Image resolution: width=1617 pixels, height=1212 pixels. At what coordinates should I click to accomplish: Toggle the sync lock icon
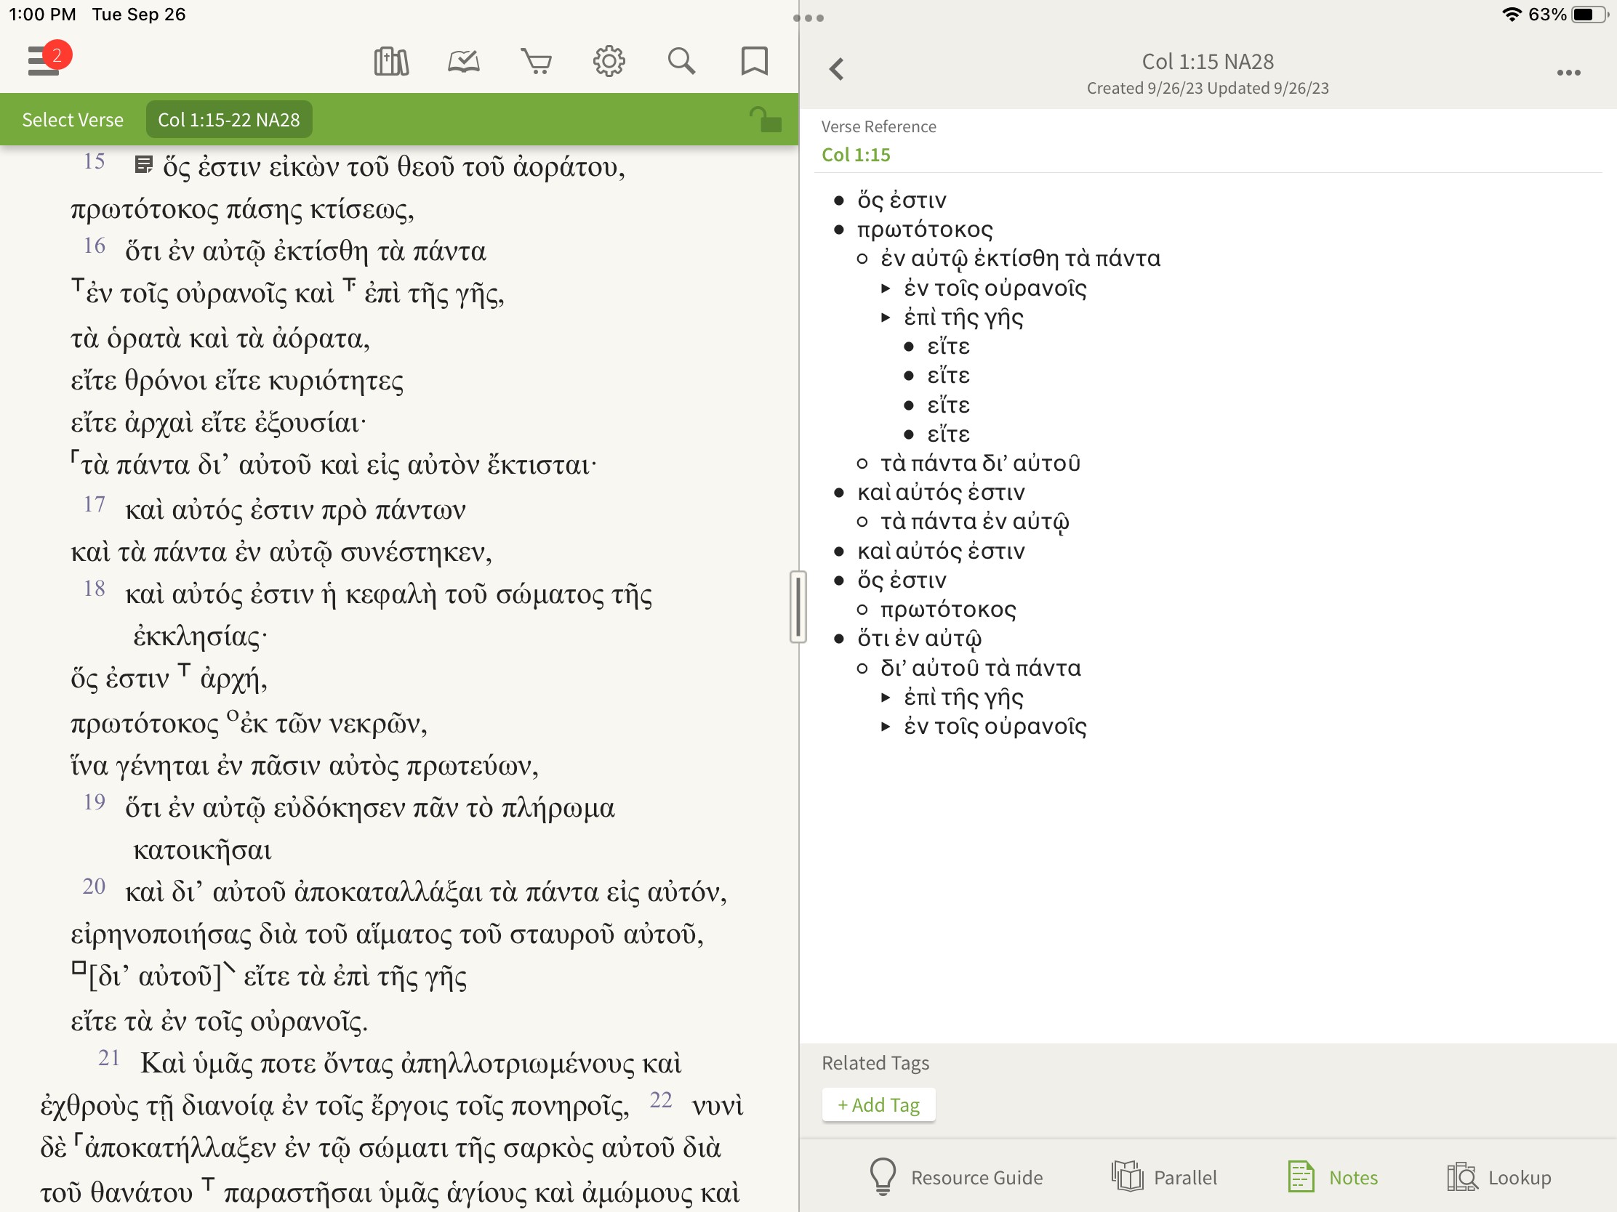[x=766, y=119]
